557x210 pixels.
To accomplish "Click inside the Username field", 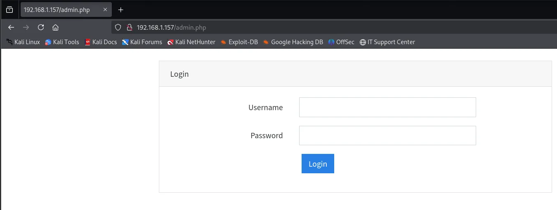I will click(x=387, y=107).
